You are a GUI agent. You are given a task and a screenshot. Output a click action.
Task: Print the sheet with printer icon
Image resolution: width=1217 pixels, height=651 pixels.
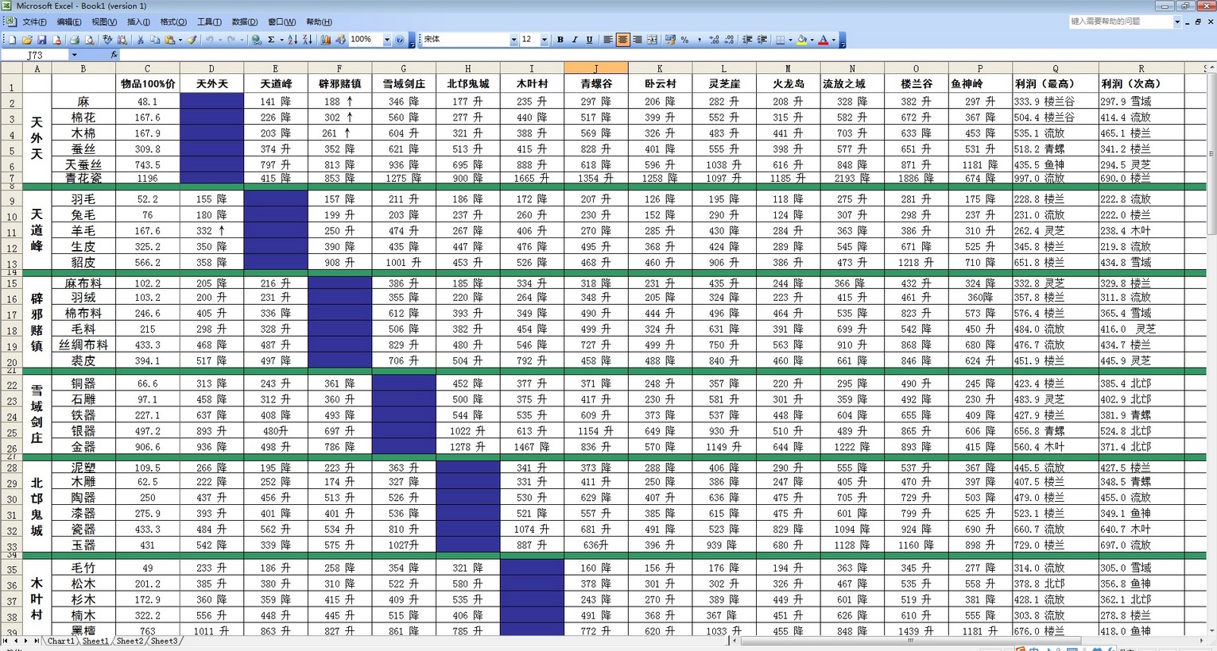(74, 40)
